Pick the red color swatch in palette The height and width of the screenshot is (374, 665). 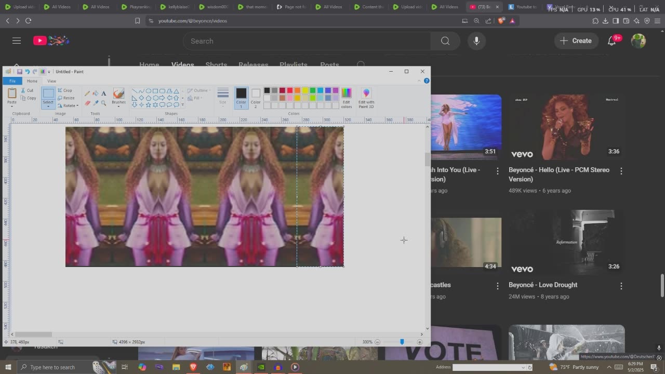pos(290,90)
